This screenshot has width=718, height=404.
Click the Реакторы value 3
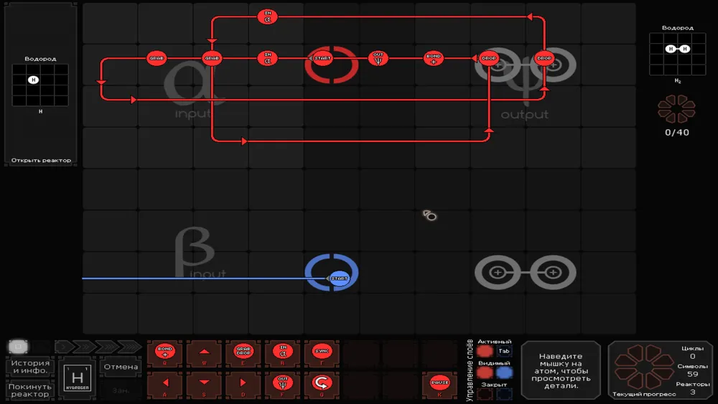click(x=692, y=392)
